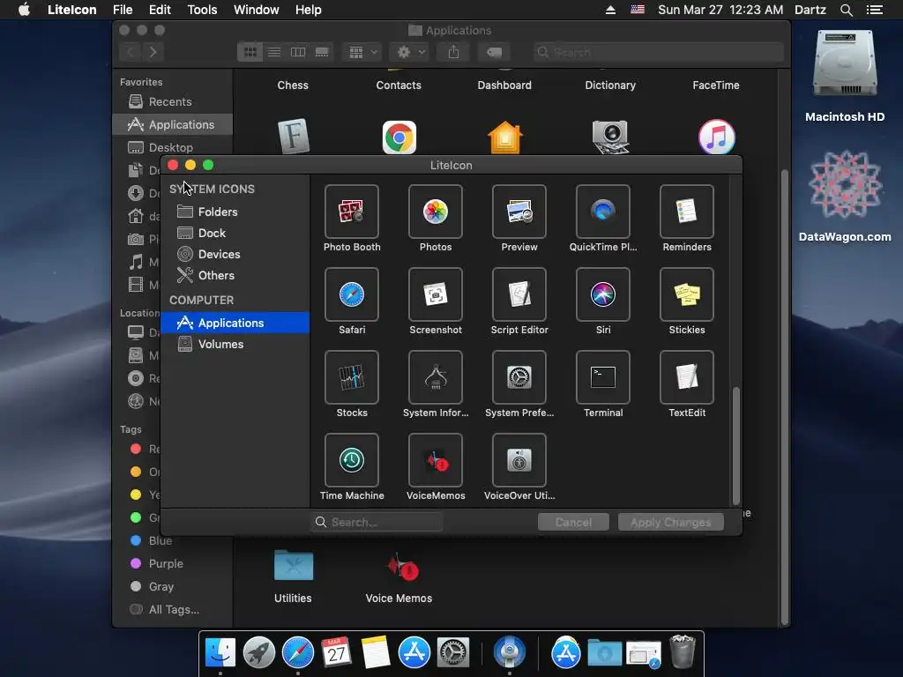Image resolution: width=903 pixels, height=677 pixels.
Task: Select the Terminal icon well
Action: tap(603, 377)
